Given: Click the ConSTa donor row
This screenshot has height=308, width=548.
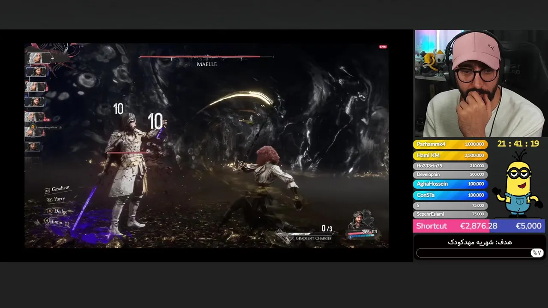Looking at the screenshot, I should coord(450,195).
